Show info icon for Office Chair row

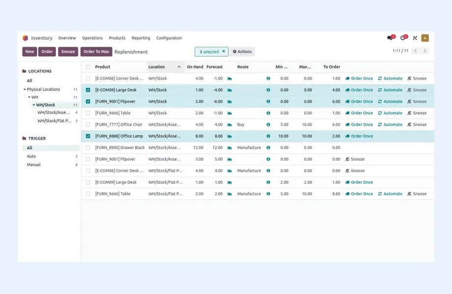[268, 124]
